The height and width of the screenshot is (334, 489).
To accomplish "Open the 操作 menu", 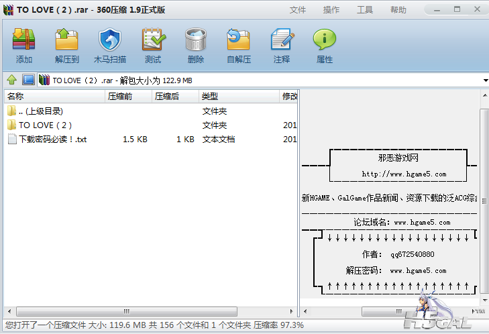I will click(331, 9).
